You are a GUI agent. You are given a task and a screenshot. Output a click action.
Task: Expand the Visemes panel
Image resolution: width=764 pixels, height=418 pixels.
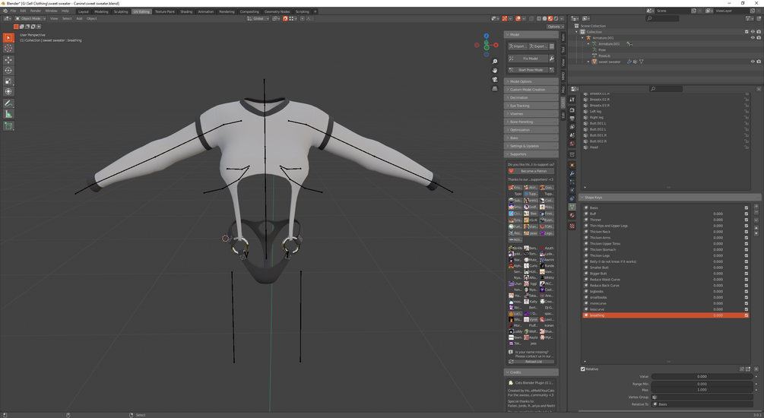coord(531,113)
